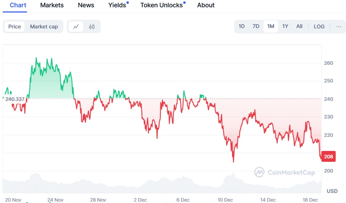Image resolution: width=346 pixels, height=203 pixels.
Task: Go to the Token Unlocks tab
Action: 161,5
